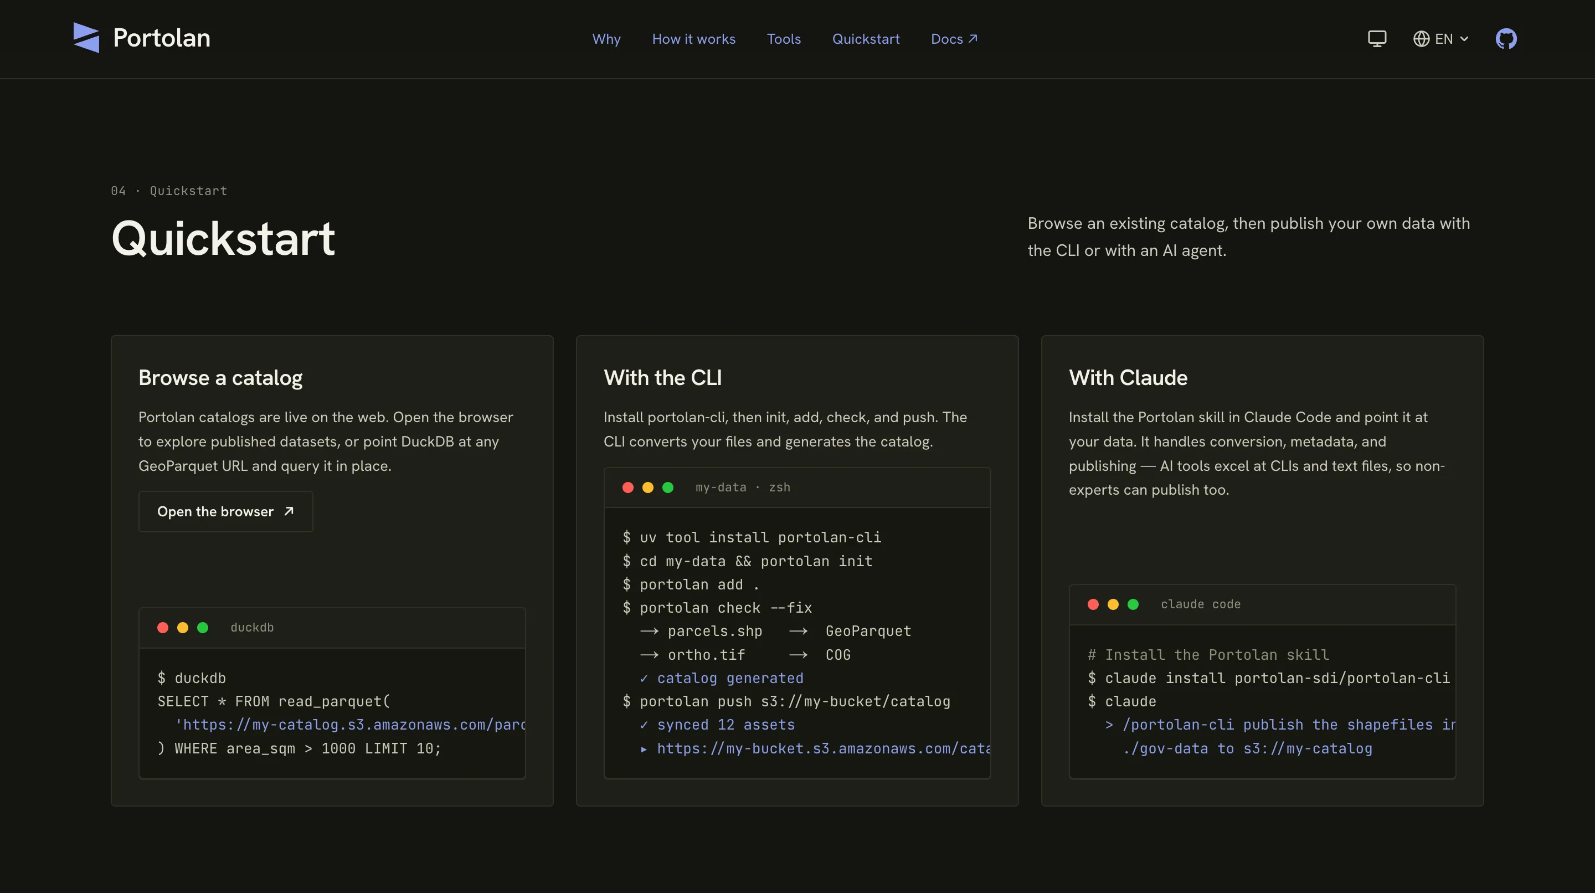Click './gov-data to s3://my-catalog' line
Viewport: 1595px width, 893px height.
tap(1247, 748)
